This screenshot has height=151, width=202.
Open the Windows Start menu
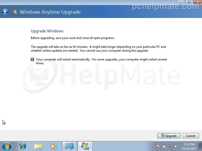point(7,146)
